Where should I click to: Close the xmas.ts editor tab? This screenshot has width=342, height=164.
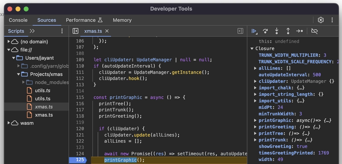pyautogui.click(x=107, y=31)
